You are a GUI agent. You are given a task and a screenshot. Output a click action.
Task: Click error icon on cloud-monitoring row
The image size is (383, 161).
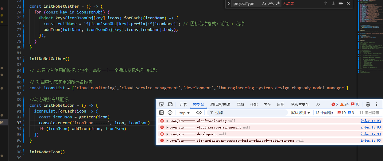(x=162, y=121)
